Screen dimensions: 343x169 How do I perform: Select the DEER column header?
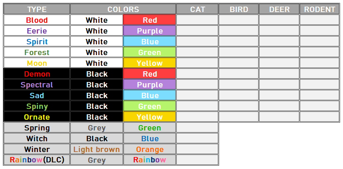point(279,9)
